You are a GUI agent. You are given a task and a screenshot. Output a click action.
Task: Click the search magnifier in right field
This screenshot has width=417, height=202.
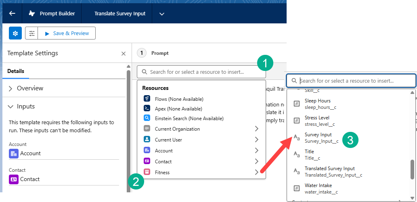(294, 81)
